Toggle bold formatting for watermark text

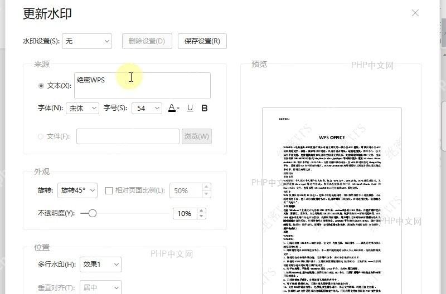(x=204, y=108)
